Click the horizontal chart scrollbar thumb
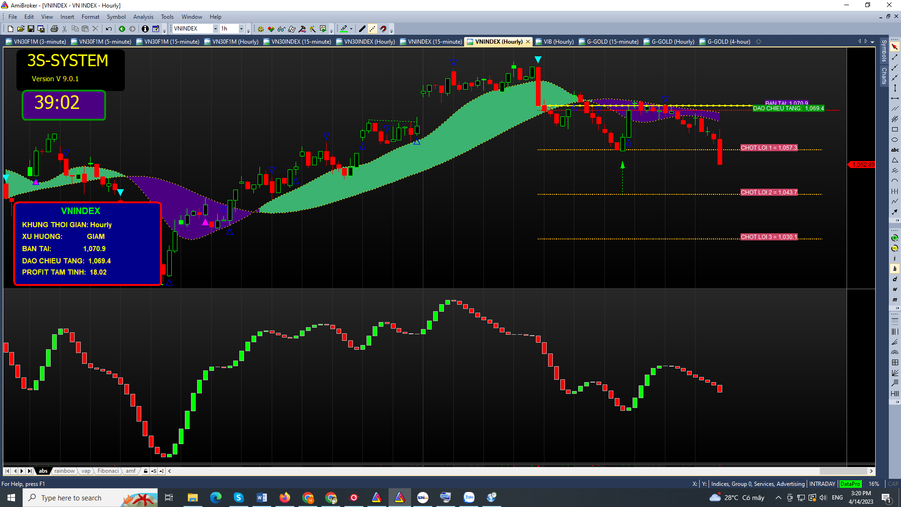The image size is (901, 507). pos(843,471)
